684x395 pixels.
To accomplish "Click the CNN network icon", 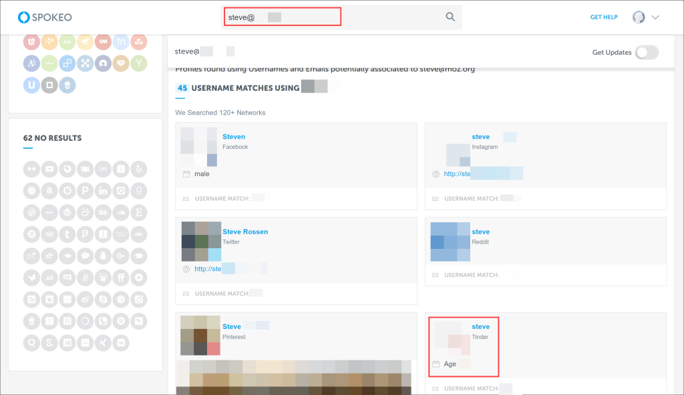I will [x=103, y=41].
